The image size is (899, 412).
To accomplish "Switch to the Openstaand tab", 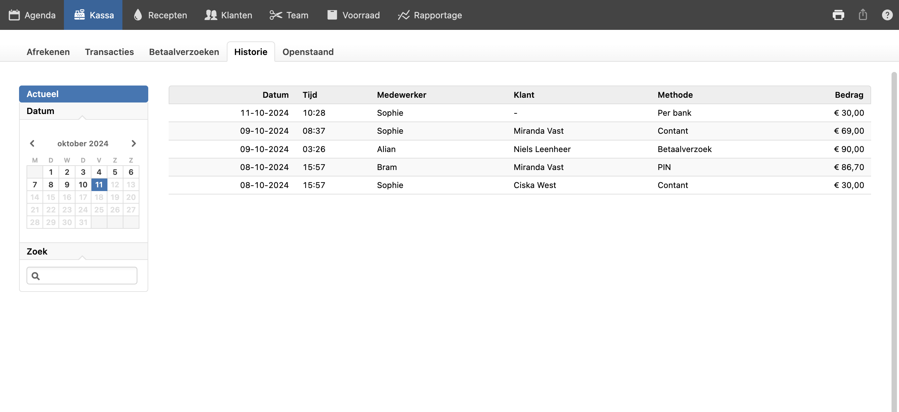I will pyautogui.click(x=308, y=52).
